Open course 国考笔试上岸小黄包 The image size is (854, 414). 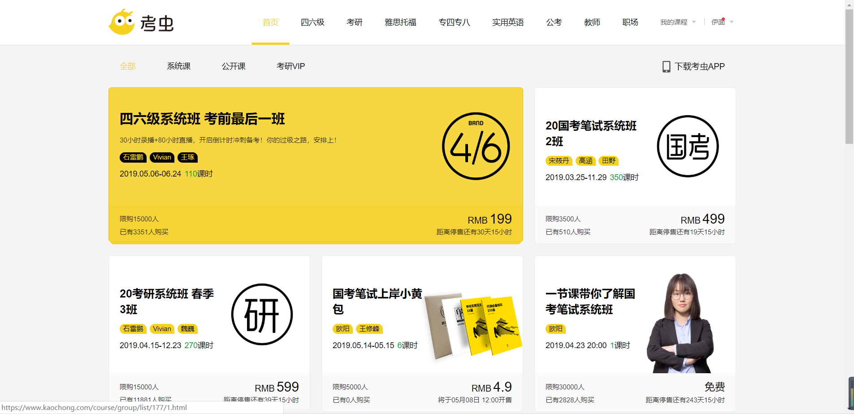pyautogui.click(x=377, y=302)
